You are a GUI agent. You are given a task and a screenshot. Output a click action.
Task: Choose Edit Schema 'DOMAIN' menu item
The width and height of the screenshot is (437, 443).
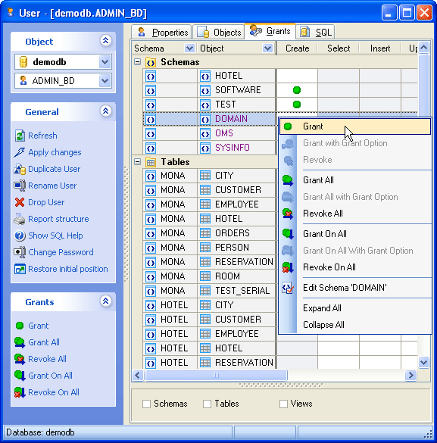pyautogui.click(x=355, y=288)
